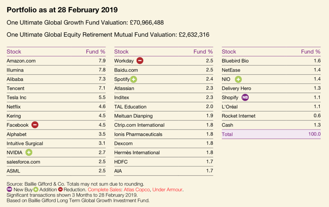329x207 pixels.
Task: Click the Cash row value 1.3
Action: click(316, 125)
